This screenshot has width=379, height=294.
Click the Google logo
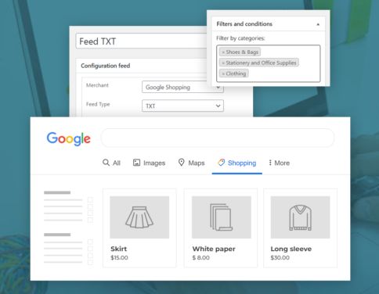click(69, 138)
